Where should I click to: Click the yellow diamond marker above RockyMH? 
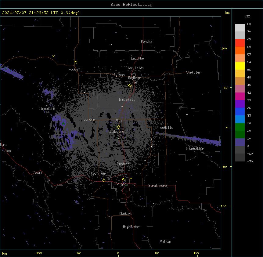pos(76,62)
